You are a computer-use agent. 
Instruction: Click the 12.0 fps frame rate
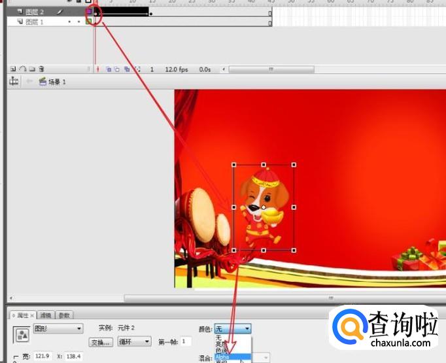[177, 69]
